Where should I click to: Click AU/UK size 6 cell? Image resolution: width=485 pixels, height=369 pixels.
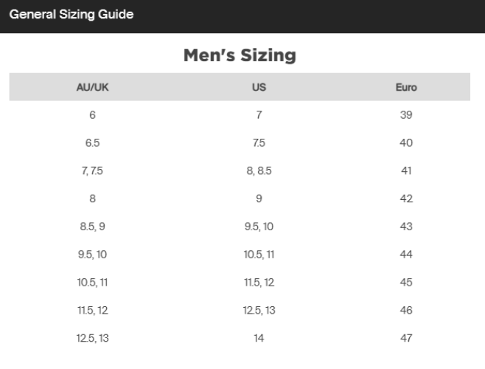click(92, 115)
